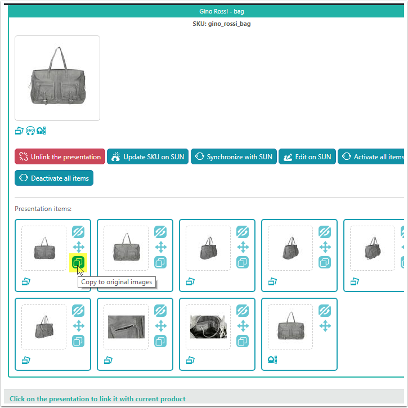Click the 360 list icon below main preview
The height and width of the screenshot is (408, 408).
click(x=41, y=131)
